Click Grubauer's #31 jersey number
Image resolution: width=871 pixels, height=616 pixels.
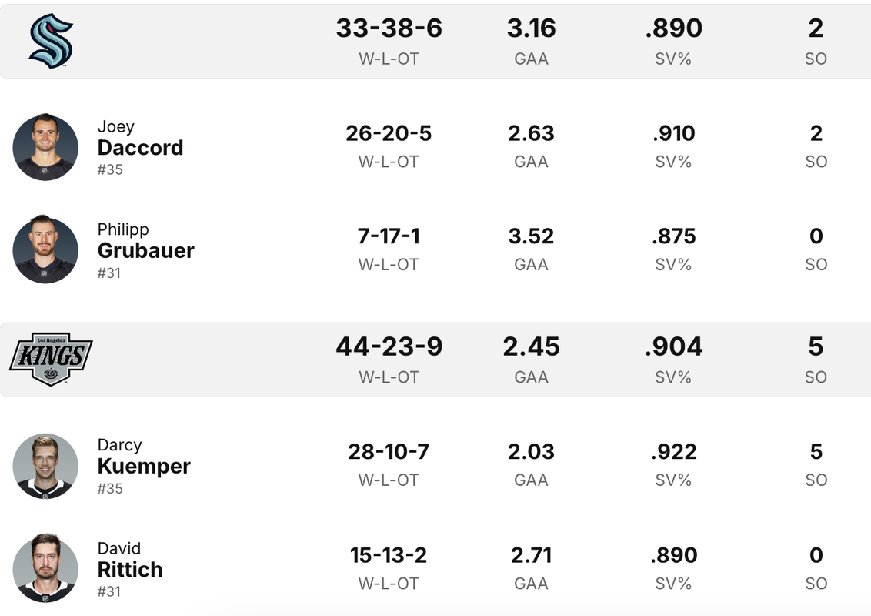coord(109,273)
